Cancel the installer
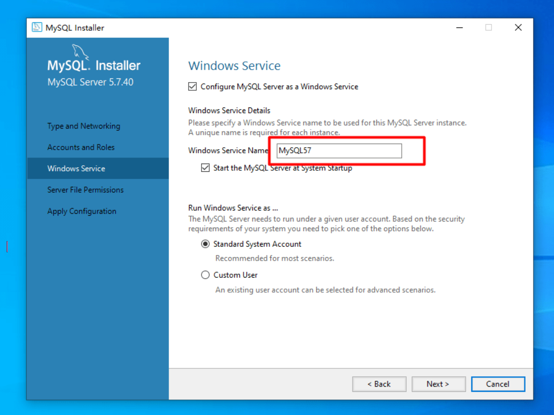Image resolution: width=554 pixels, height=415 pixels. [x=498, y=384]
